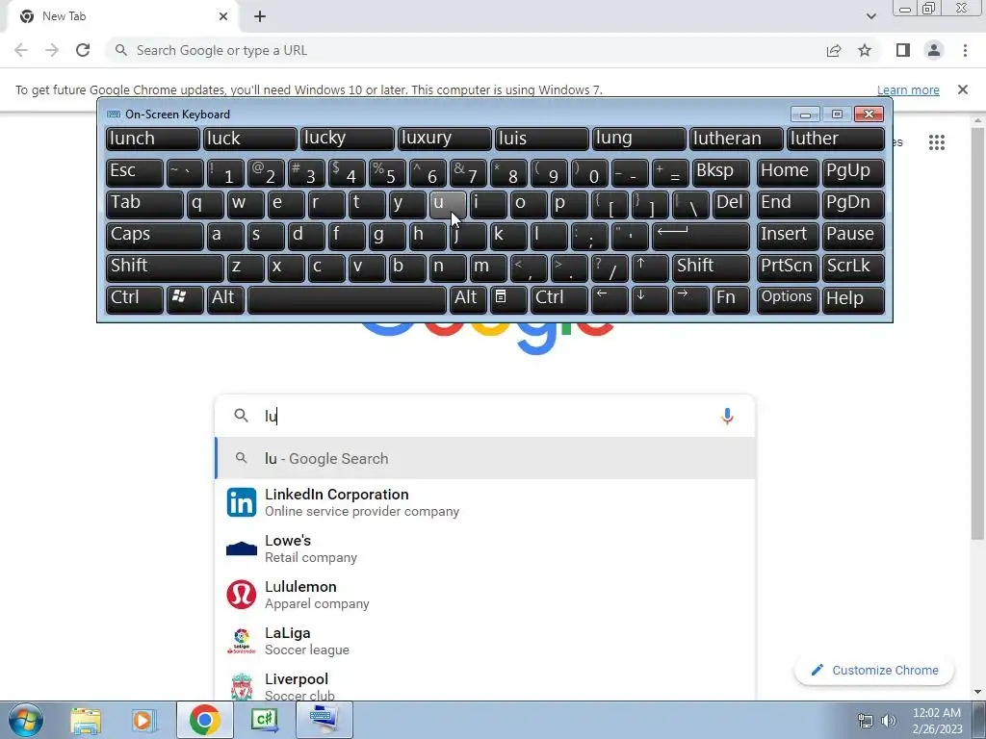The height and width of the screenshot is (739, 986).
Task: Open the Chrome profile avatar
Action: point(934,50)
